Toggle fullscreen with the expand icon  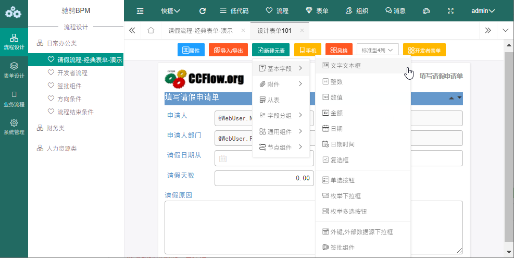pyautogui.click(x=451, y=11)
